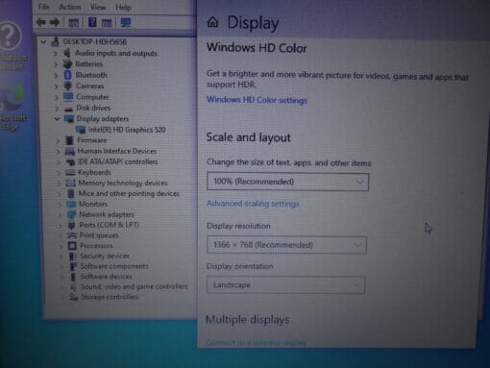Viewport: 490px width, 368px height.
Task: Select the Monitors category icon
Action: (x=71, y=204)
